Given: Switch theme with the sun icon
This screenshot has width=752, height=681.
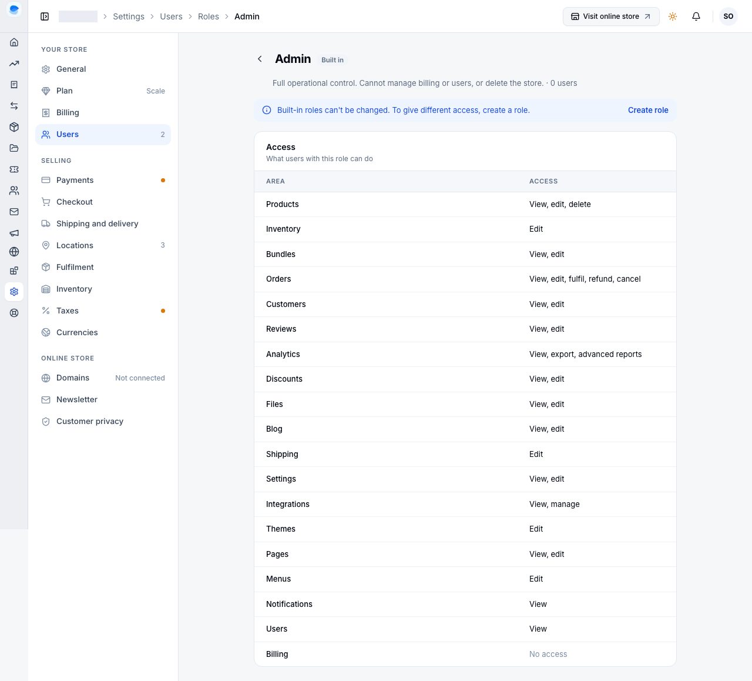Looking at the screenshot, I should (x=673, y=16).
